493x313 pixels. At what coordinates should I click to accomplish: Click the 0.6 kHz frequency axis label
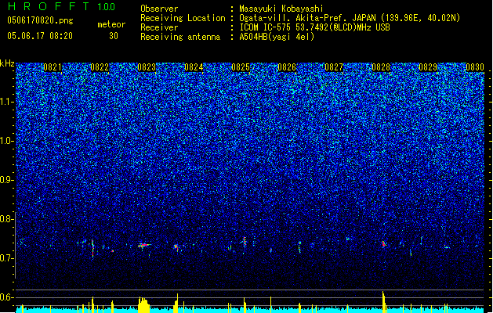[7, 297]
